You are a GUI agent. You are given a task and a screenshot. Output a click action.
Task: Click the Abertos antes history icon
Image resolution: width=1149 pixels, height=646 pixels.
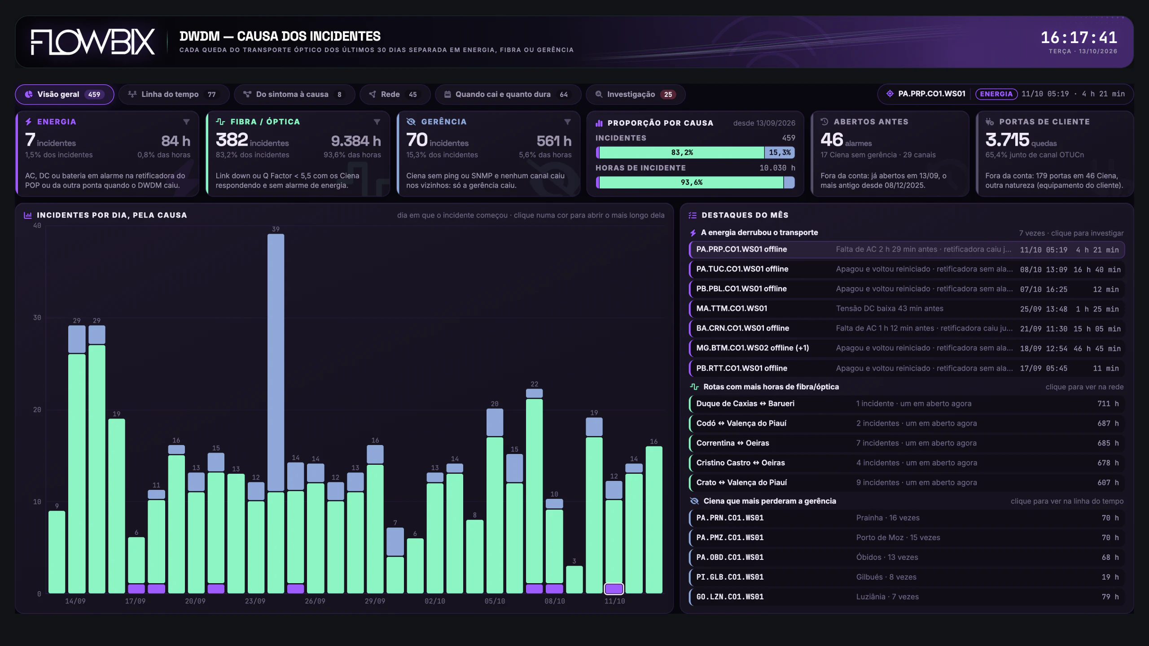click(x=824, y=122)
